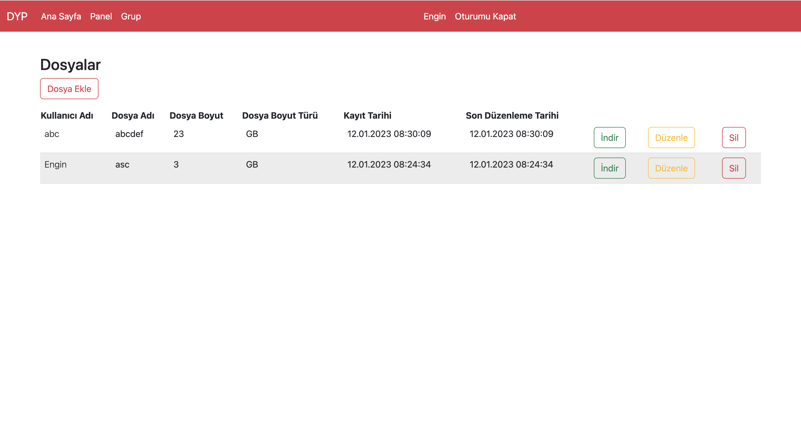The width and height of the screenshot is (801, 439).
Task: Delete the asc file with Sil
Action: click(733, 168)
